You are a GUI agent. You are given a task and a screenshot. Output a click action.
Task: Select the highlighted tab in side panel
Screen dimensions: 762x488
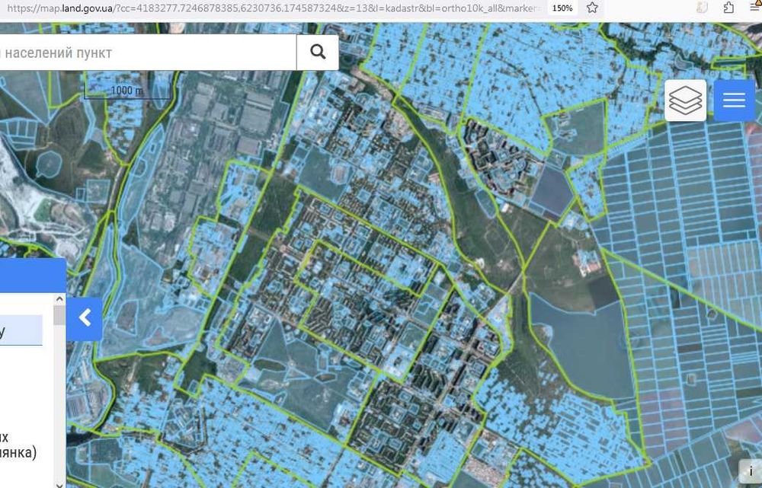click(21, 330)
